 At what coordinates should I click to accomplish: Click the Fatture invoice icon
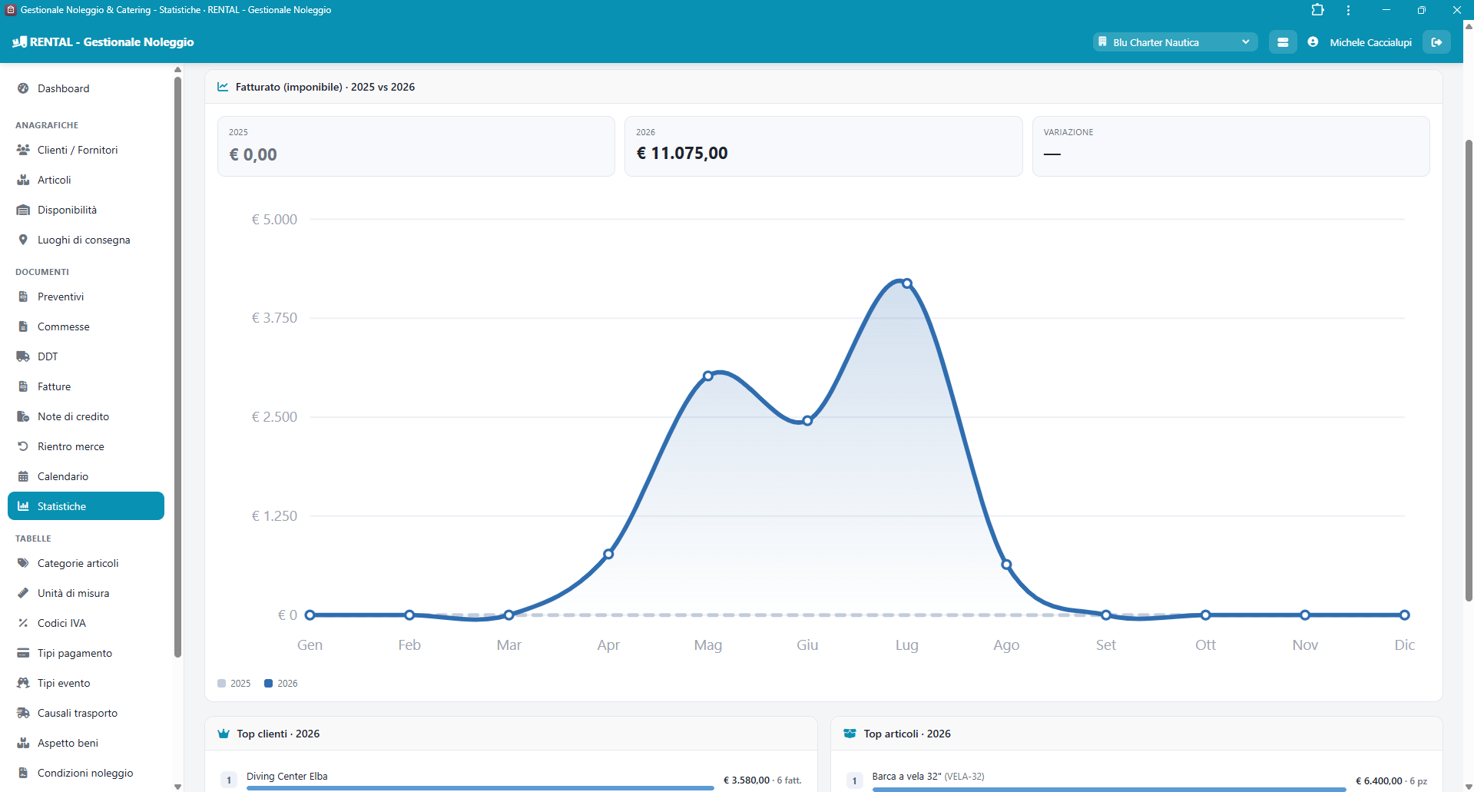click(23, 386)
